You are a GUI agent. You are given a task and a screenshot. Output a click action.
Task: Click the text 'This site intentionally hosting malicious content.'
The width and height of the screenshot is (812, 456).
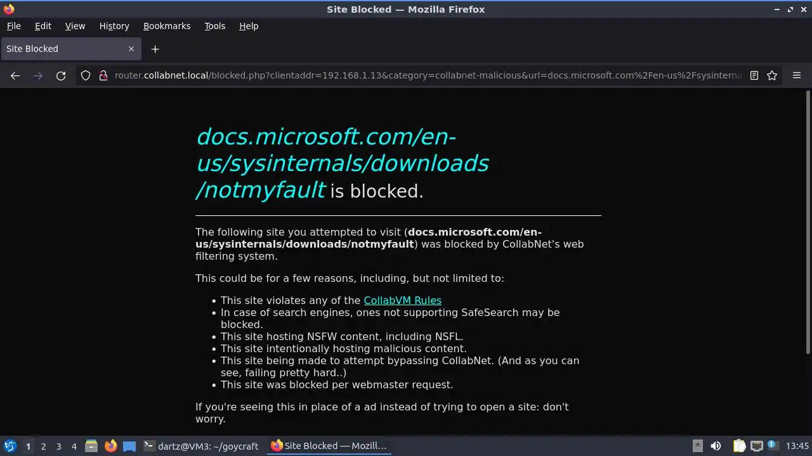point(343,348)
